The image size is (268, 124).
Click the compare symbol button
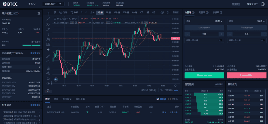coord(63,12)
